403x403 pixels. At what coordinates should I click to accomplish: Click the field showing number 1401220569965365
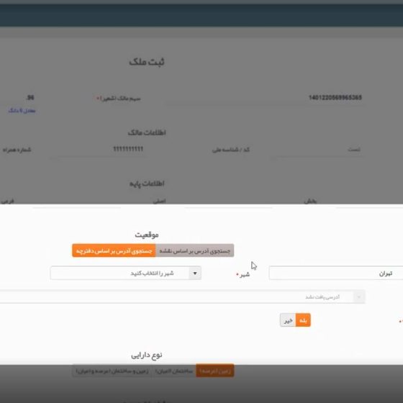point(265,98)
